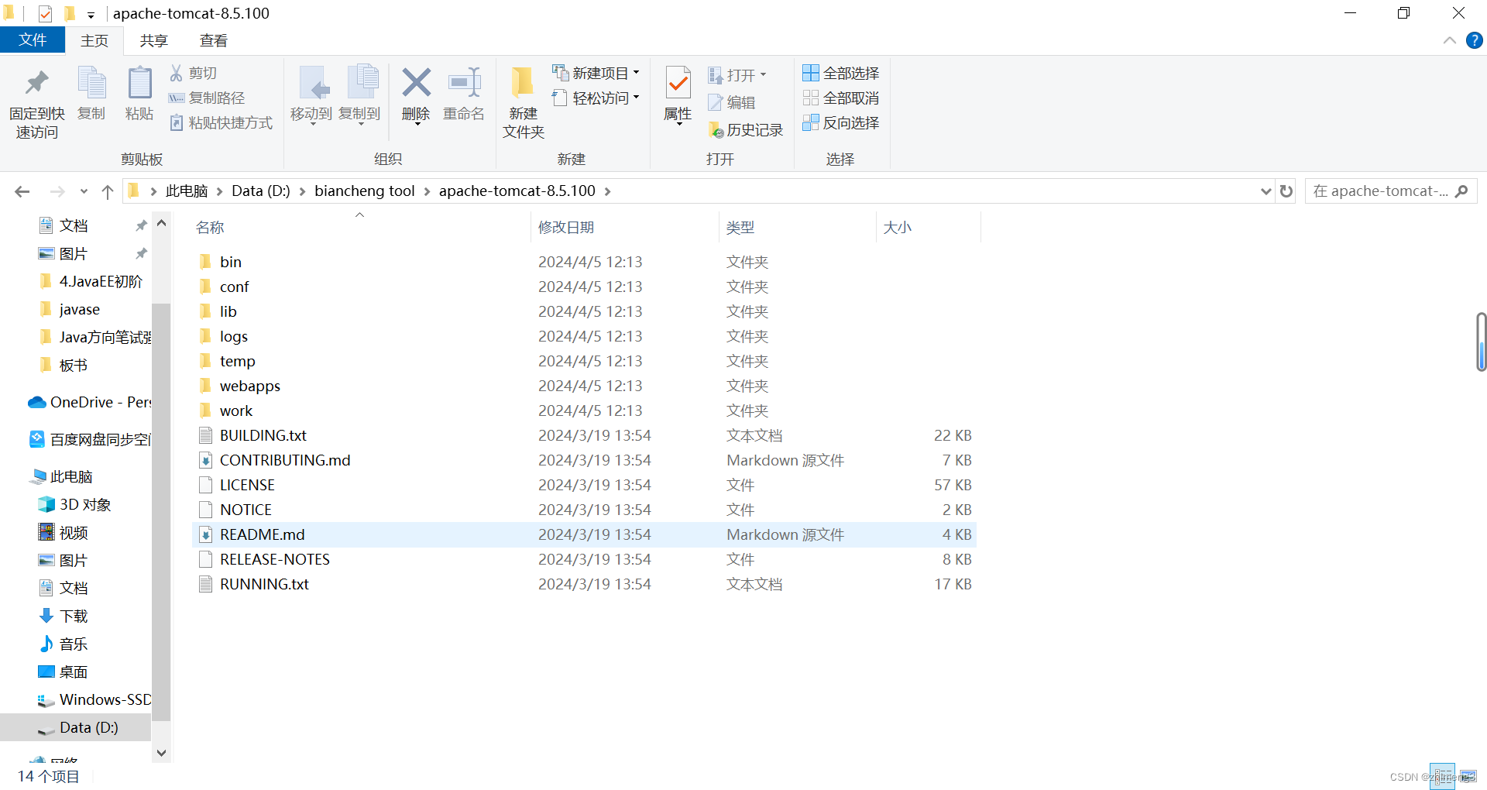Click biancheng tool in the breadcrumb
Image resolution: width=1487 pixels, height=790 pixels.
pos(365,191)
